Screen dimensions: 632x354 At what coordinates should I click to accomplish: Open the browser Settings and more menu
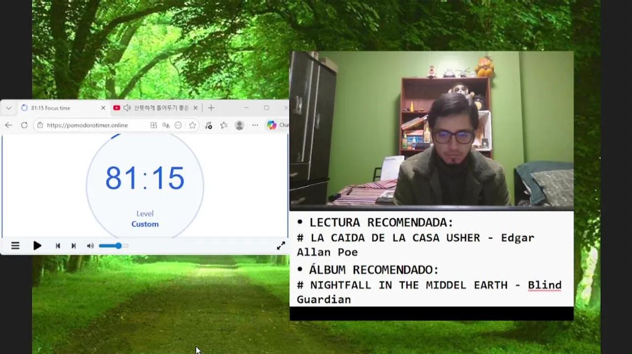255,125
